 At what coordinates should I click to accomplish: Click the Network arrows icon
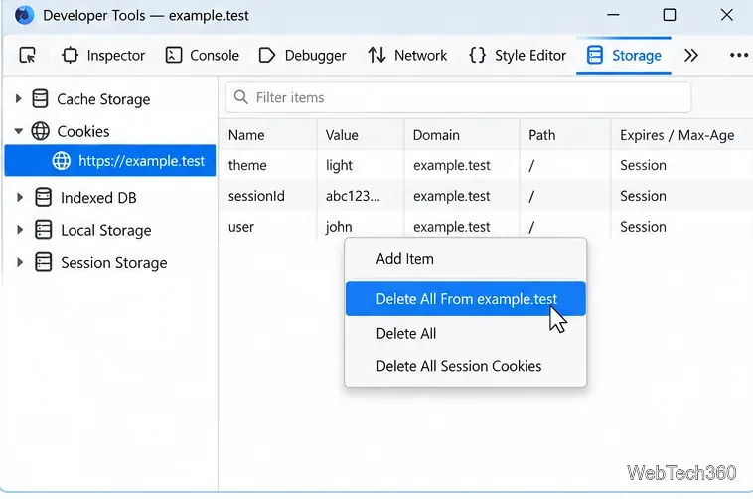376,56
